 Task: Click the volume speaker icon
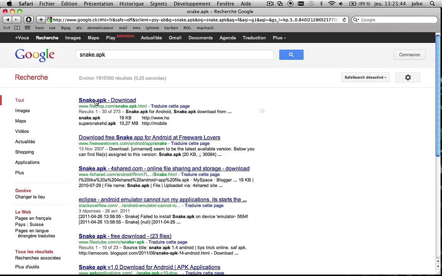(341, 4)
